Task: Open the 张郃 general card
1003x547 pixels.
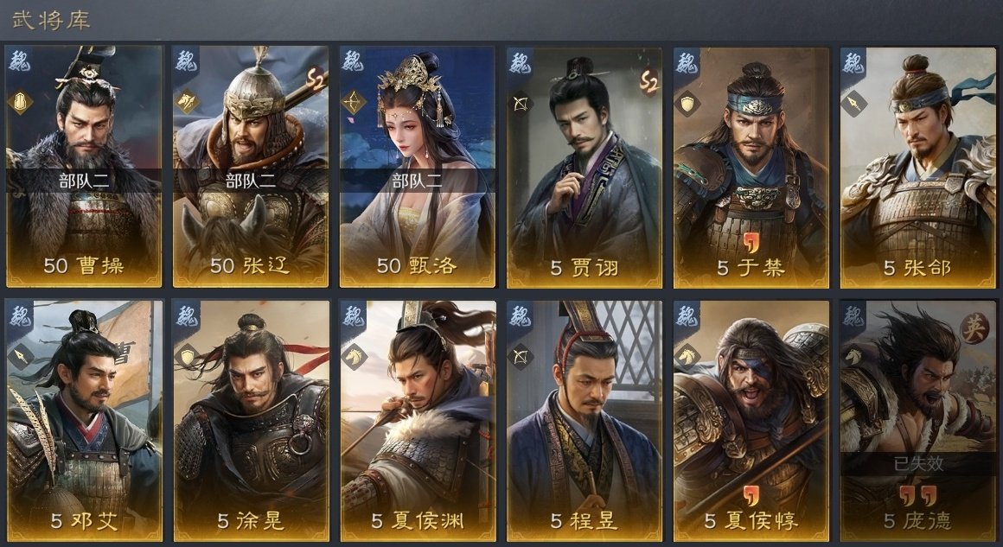Action: click(x=918, y=166)
